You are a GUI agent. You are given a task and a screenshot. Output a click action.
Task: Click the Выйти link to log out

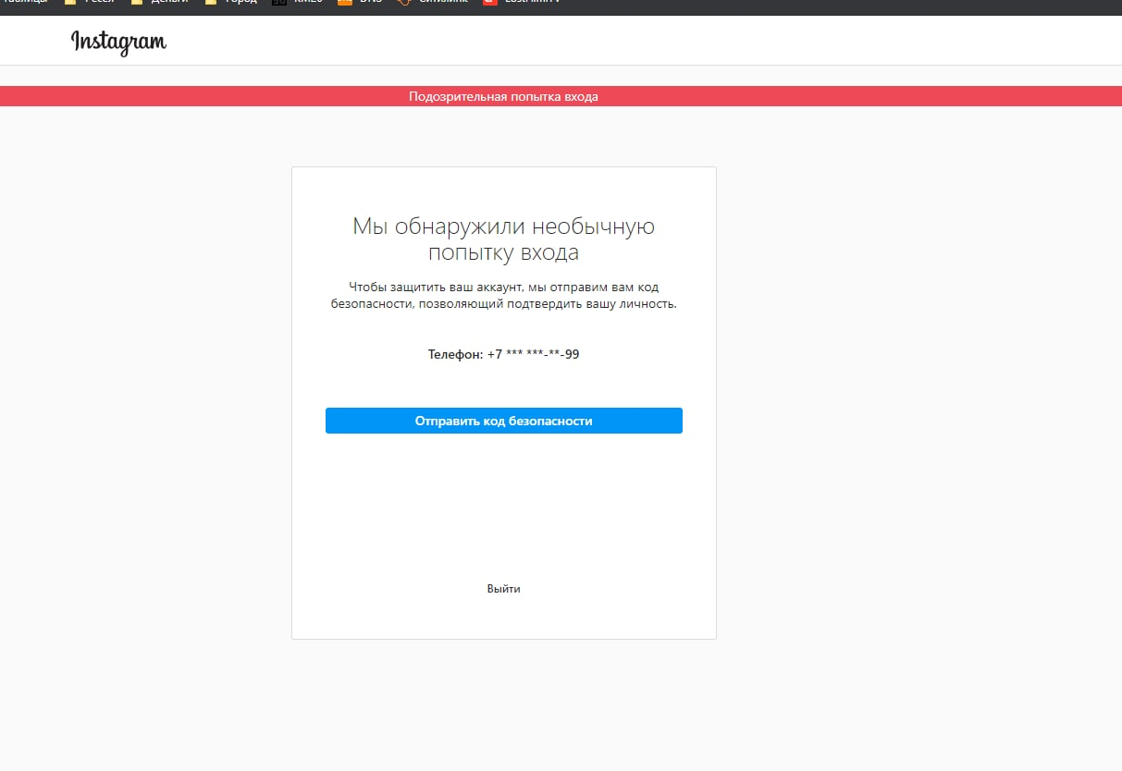point(504,589)
